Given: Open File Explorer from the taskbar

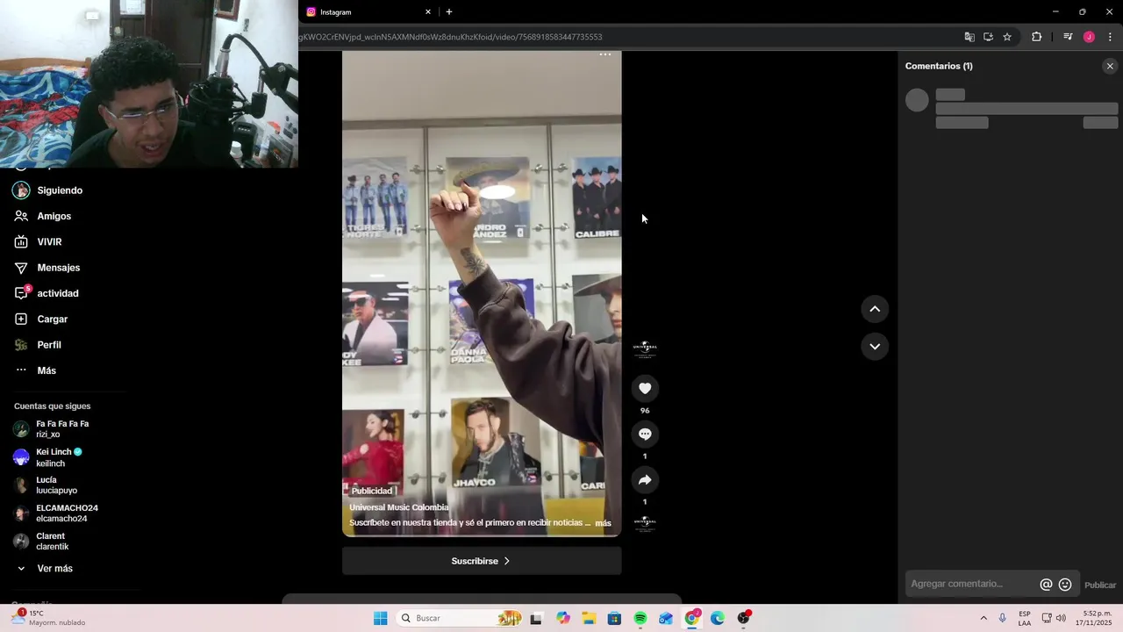Looking at the screenshot, I should [x=589, y=619].
